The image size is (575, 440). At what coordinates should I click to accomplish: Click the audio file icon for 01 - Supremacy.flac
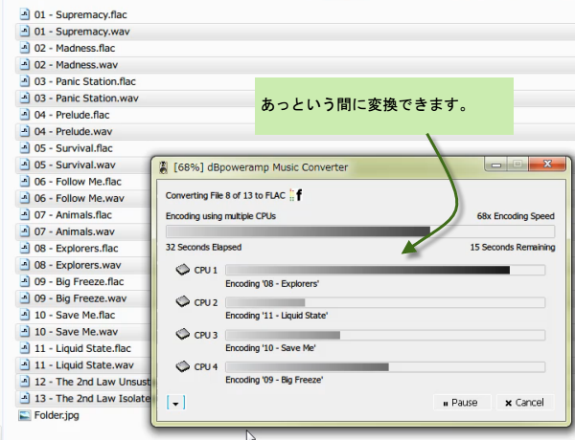pyautogui.click(x=24, y=15)
